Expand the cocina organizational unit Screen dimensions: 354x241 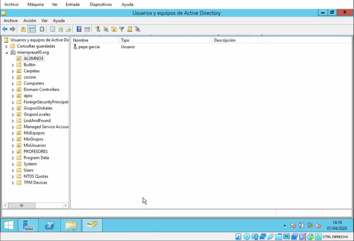tap(13, 77)
